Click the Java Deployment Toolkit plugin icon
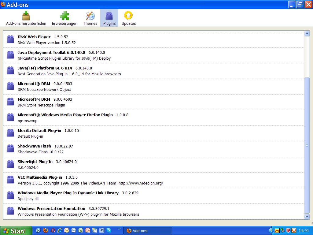The width and height of the screenshot is (313, 235). point(10,55)
